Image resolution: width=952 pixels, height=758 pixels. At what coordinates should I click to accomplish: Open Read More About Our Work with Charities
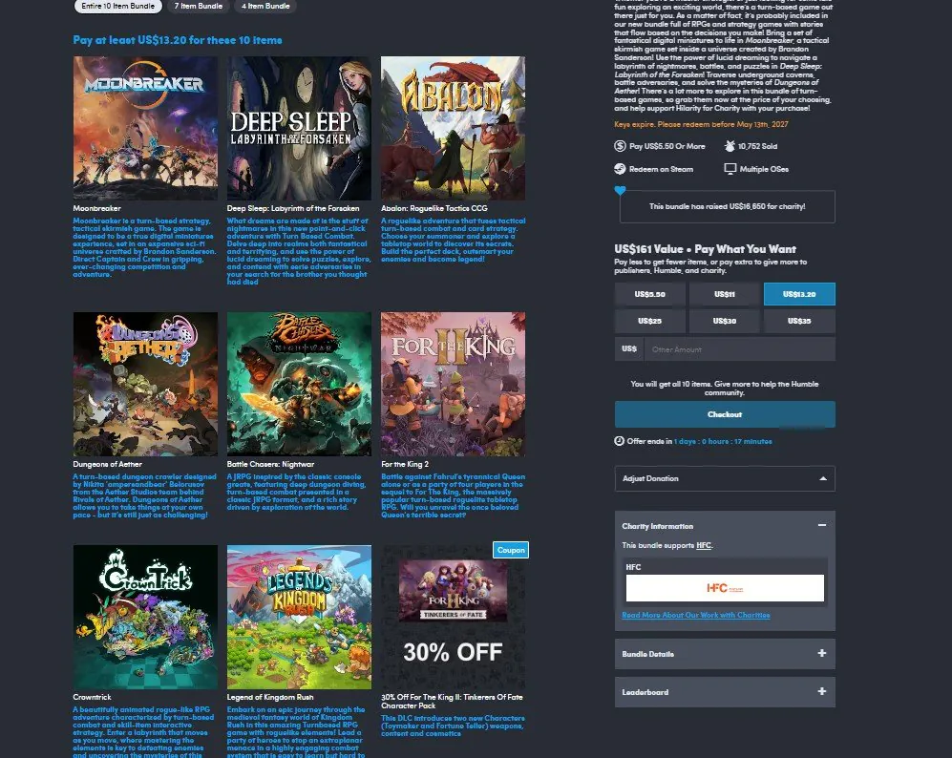(696, 615)
